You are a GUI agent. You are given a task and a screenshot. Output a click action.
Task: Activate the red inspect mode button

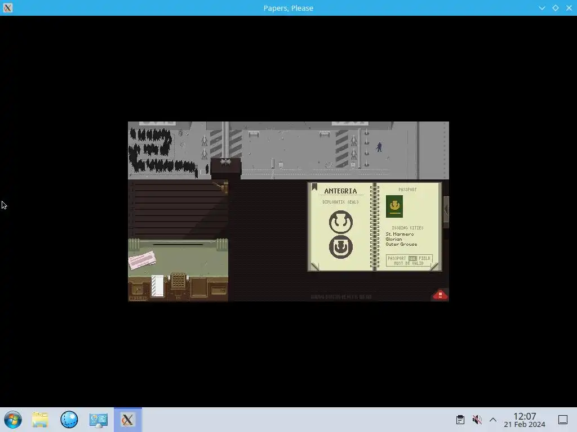click(440, 295)
